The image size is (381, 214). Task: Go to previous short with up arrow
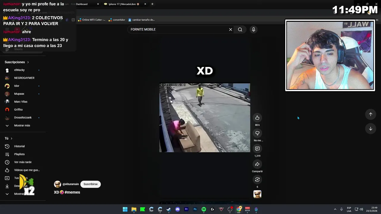371,114
